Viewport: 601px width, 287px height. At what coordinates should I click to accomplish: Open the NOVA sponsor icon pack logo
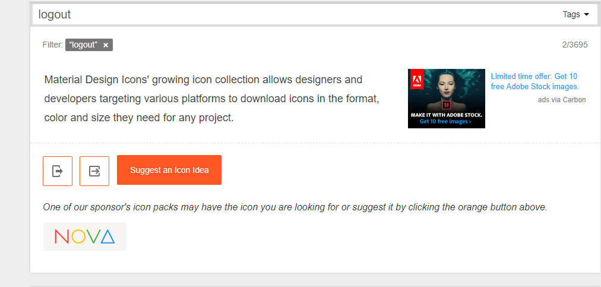pos(85,236)
